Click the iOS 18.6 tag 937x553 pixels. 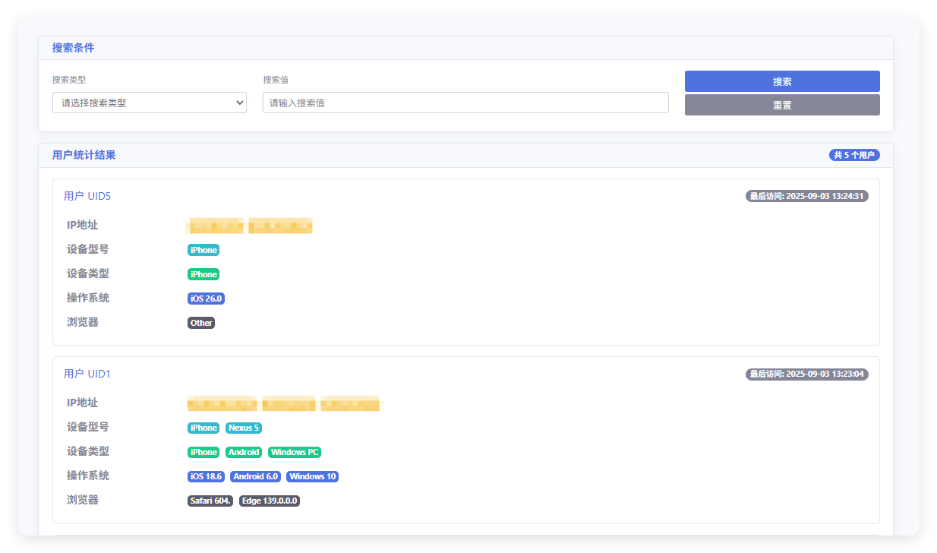click(206, 476)
